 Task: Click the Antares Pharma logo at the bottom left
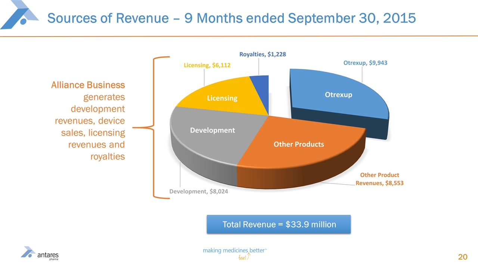pos(40,254)
